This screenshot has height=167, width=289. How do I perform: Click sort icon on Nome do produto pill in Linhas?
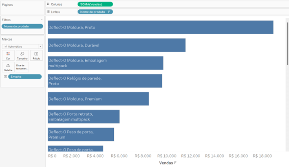click(x=109, y=12)
